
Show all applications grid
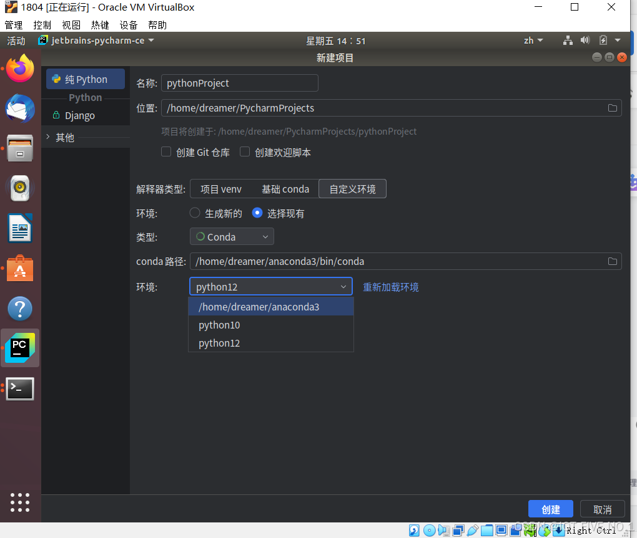(20, 502)
